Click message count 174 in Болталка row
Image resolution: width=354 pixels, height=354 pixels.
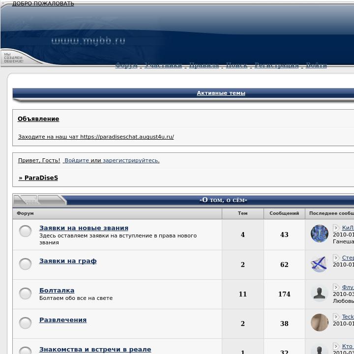point(284,294)
